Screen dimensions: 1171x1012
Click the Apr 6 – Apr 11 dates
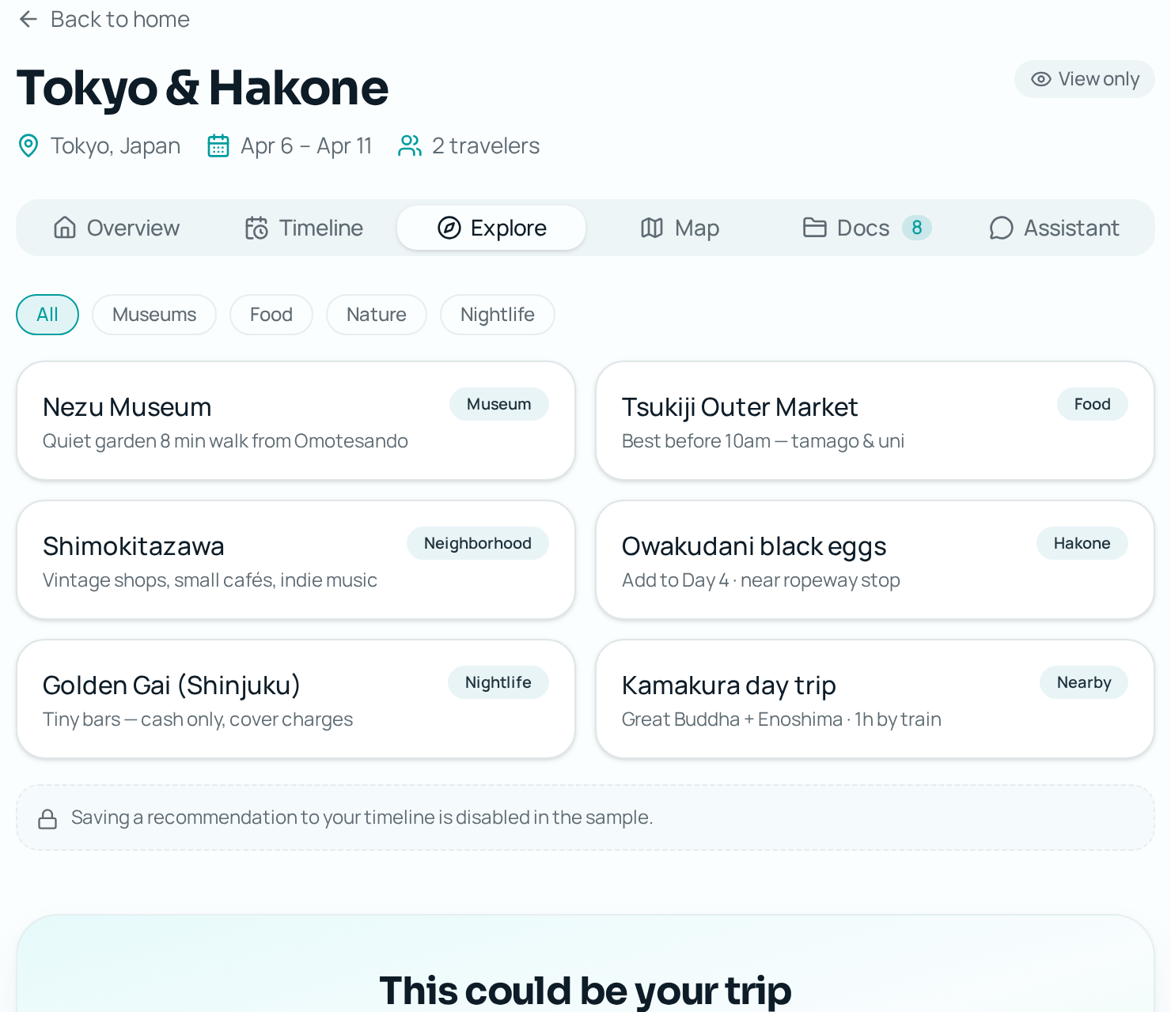coord(306,146)
